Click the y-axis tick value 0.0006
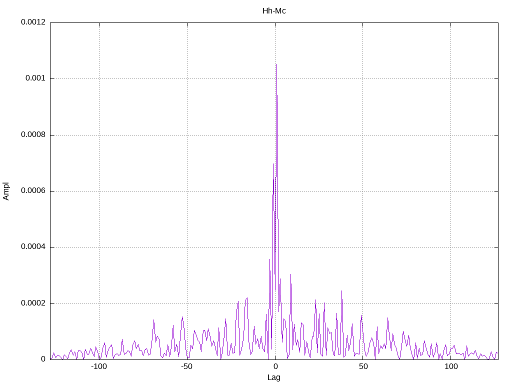Image resolution: width=512 pixels, height=384 pixels. pyautogui.click(x=33, y=190)
